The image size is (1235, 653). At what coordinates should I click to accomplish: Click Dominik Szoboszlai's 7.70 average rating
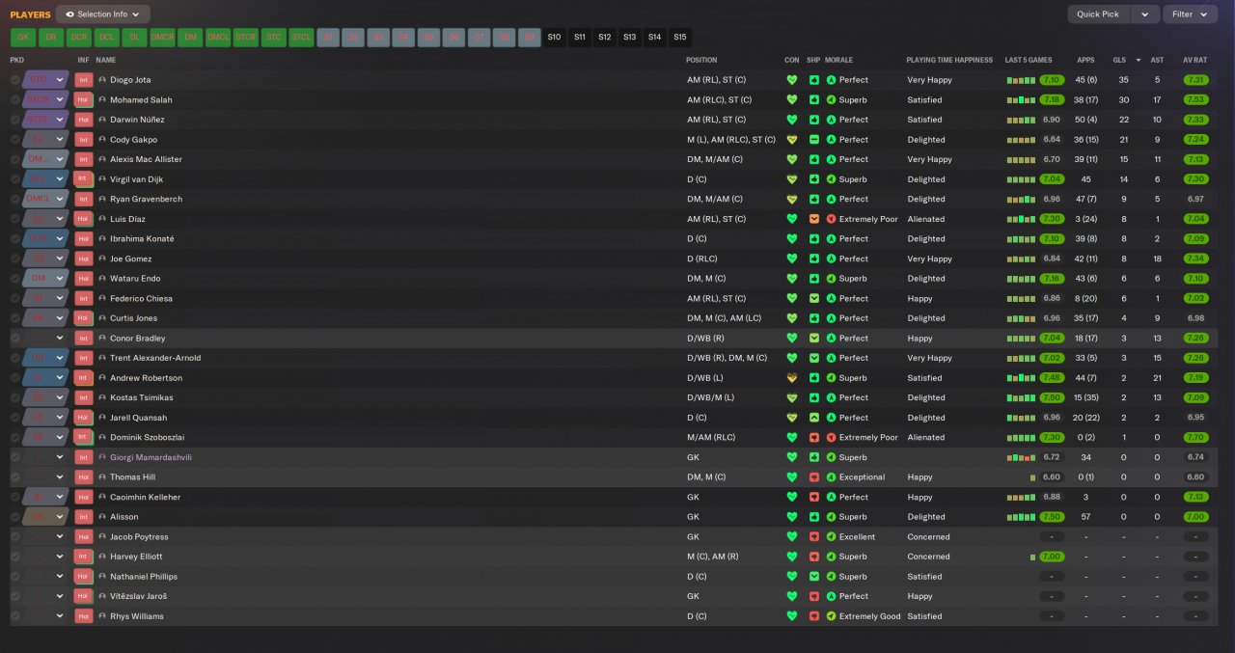click(x=1195, y=438)
